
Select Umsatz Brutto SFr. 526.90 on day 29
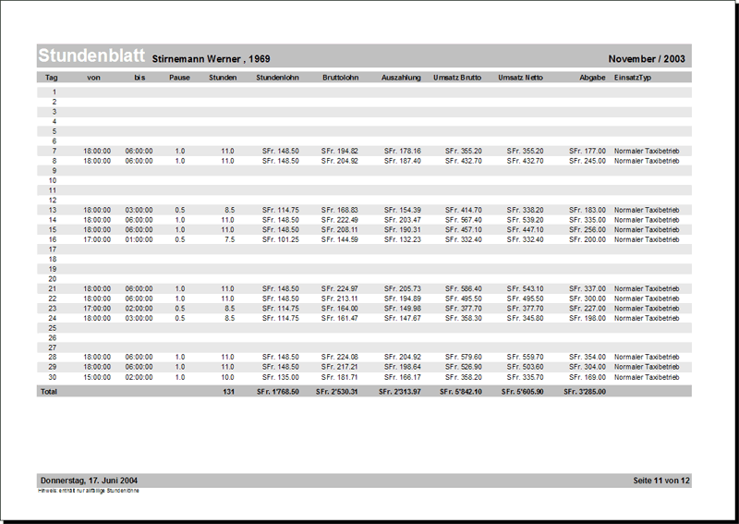pos(464,367)
